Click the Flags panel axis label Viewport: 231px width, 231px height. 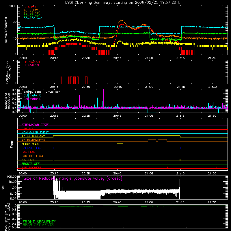[12, 144]
